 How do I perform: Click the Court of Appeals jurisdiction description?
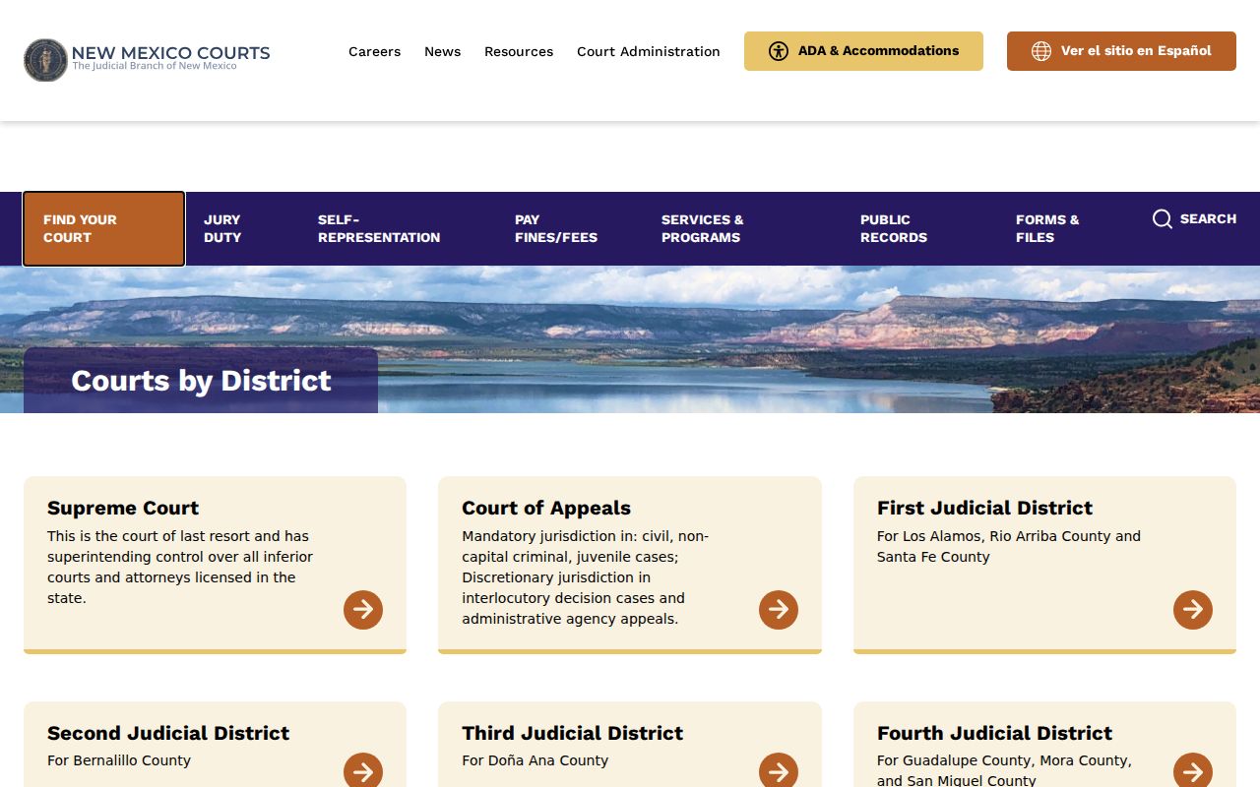(586, 577)
